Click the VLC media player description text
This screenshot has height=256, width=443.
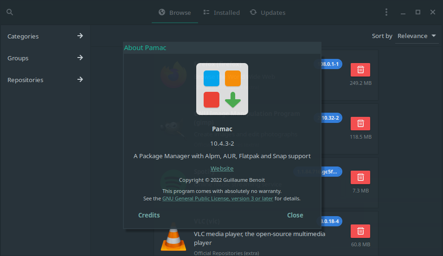click(259, 238)
